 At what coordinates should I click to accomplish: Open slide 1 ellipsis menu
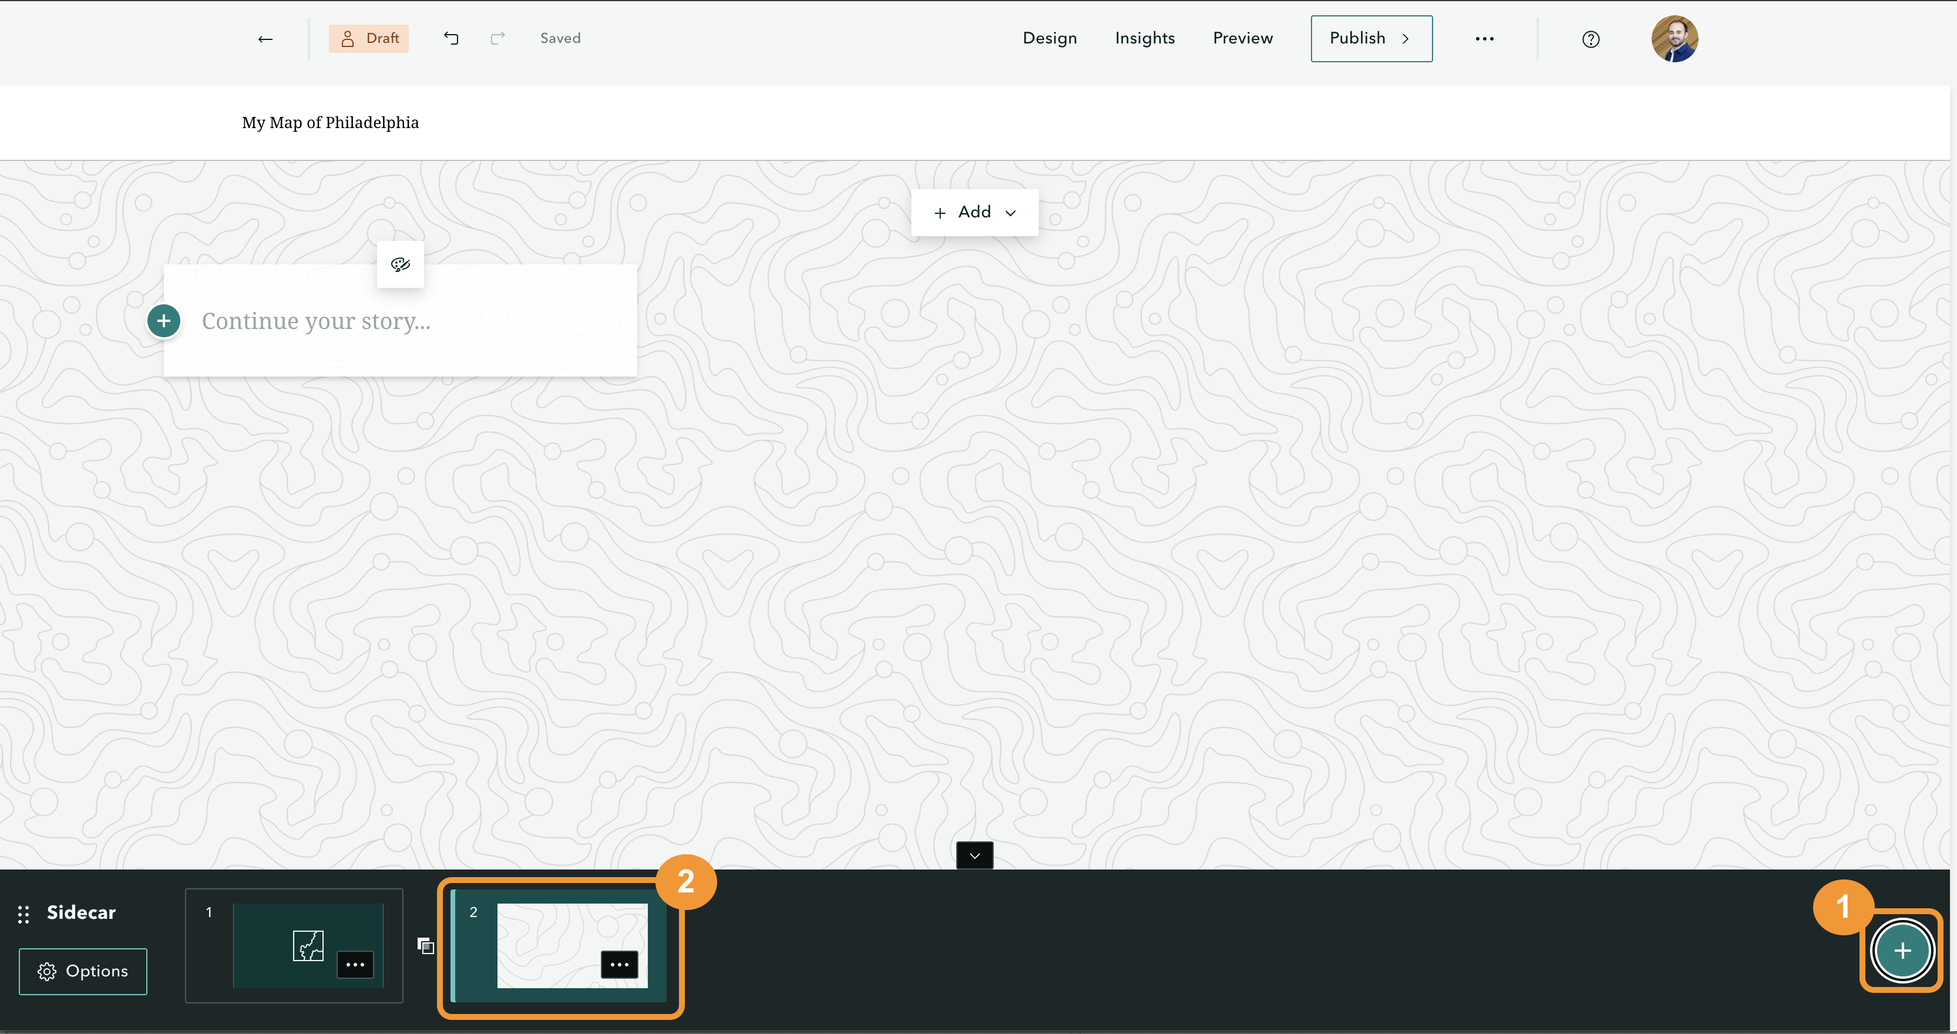click(355, 965)
